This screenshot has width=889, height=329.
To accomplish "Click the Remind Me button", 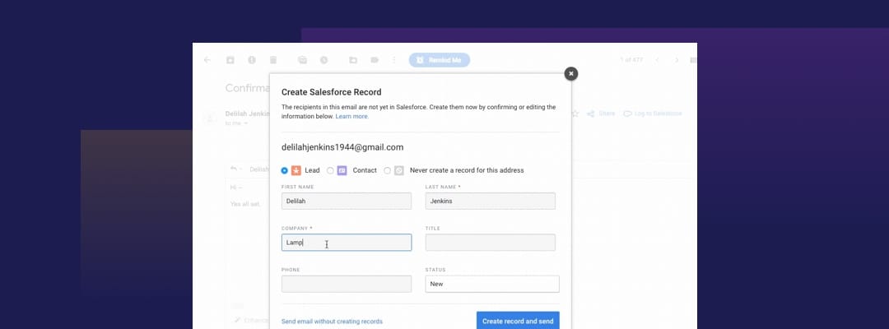I will click(x=440, y=60).
